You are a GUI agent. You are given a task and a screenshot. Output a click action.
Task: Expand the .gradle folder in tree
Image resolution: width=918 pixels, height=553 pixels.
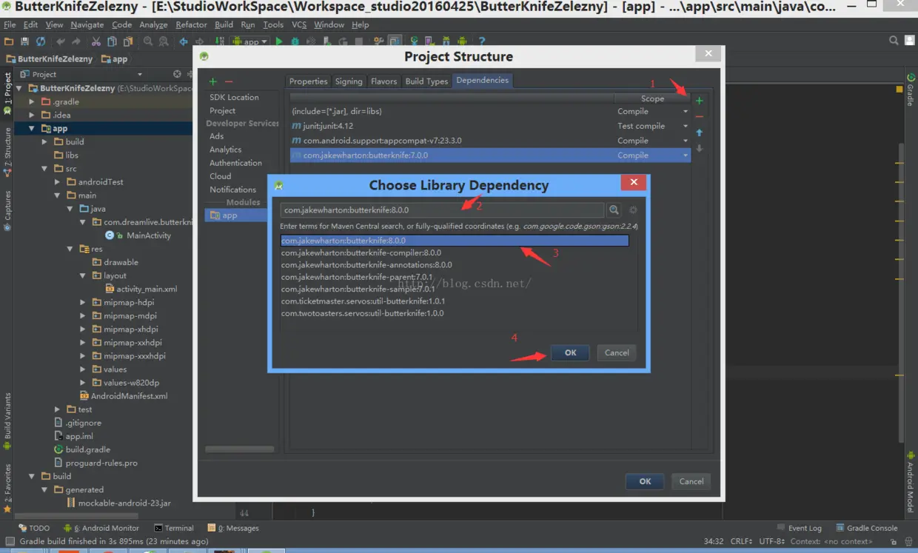(31, 101)
